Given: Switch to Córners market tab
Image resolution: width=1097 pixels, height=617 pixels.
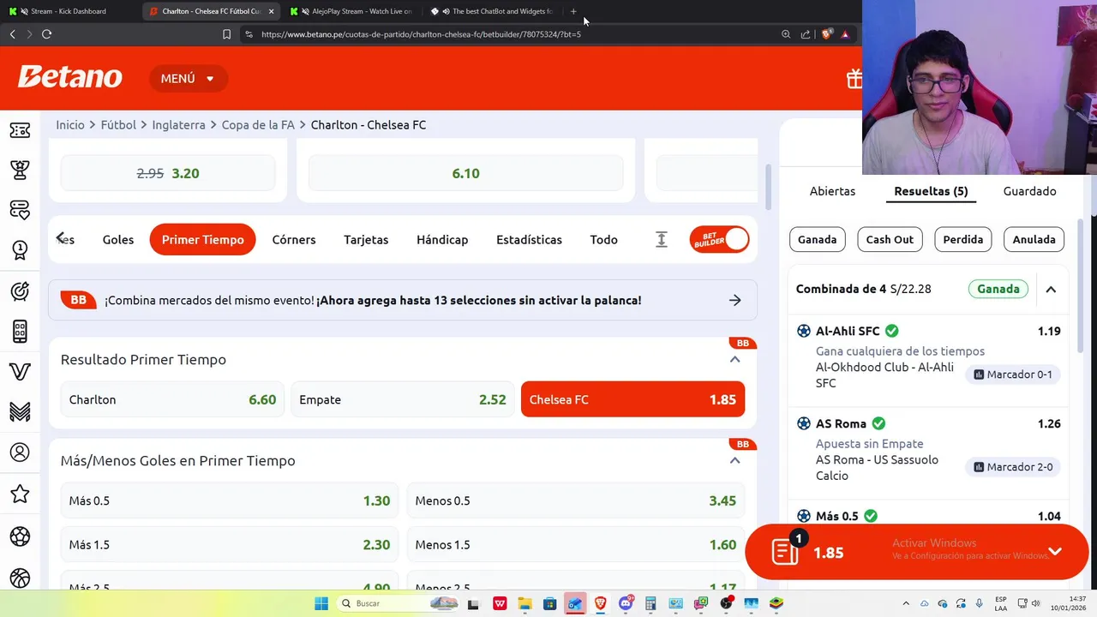Looking at the screenshot, I should [294, 240].
